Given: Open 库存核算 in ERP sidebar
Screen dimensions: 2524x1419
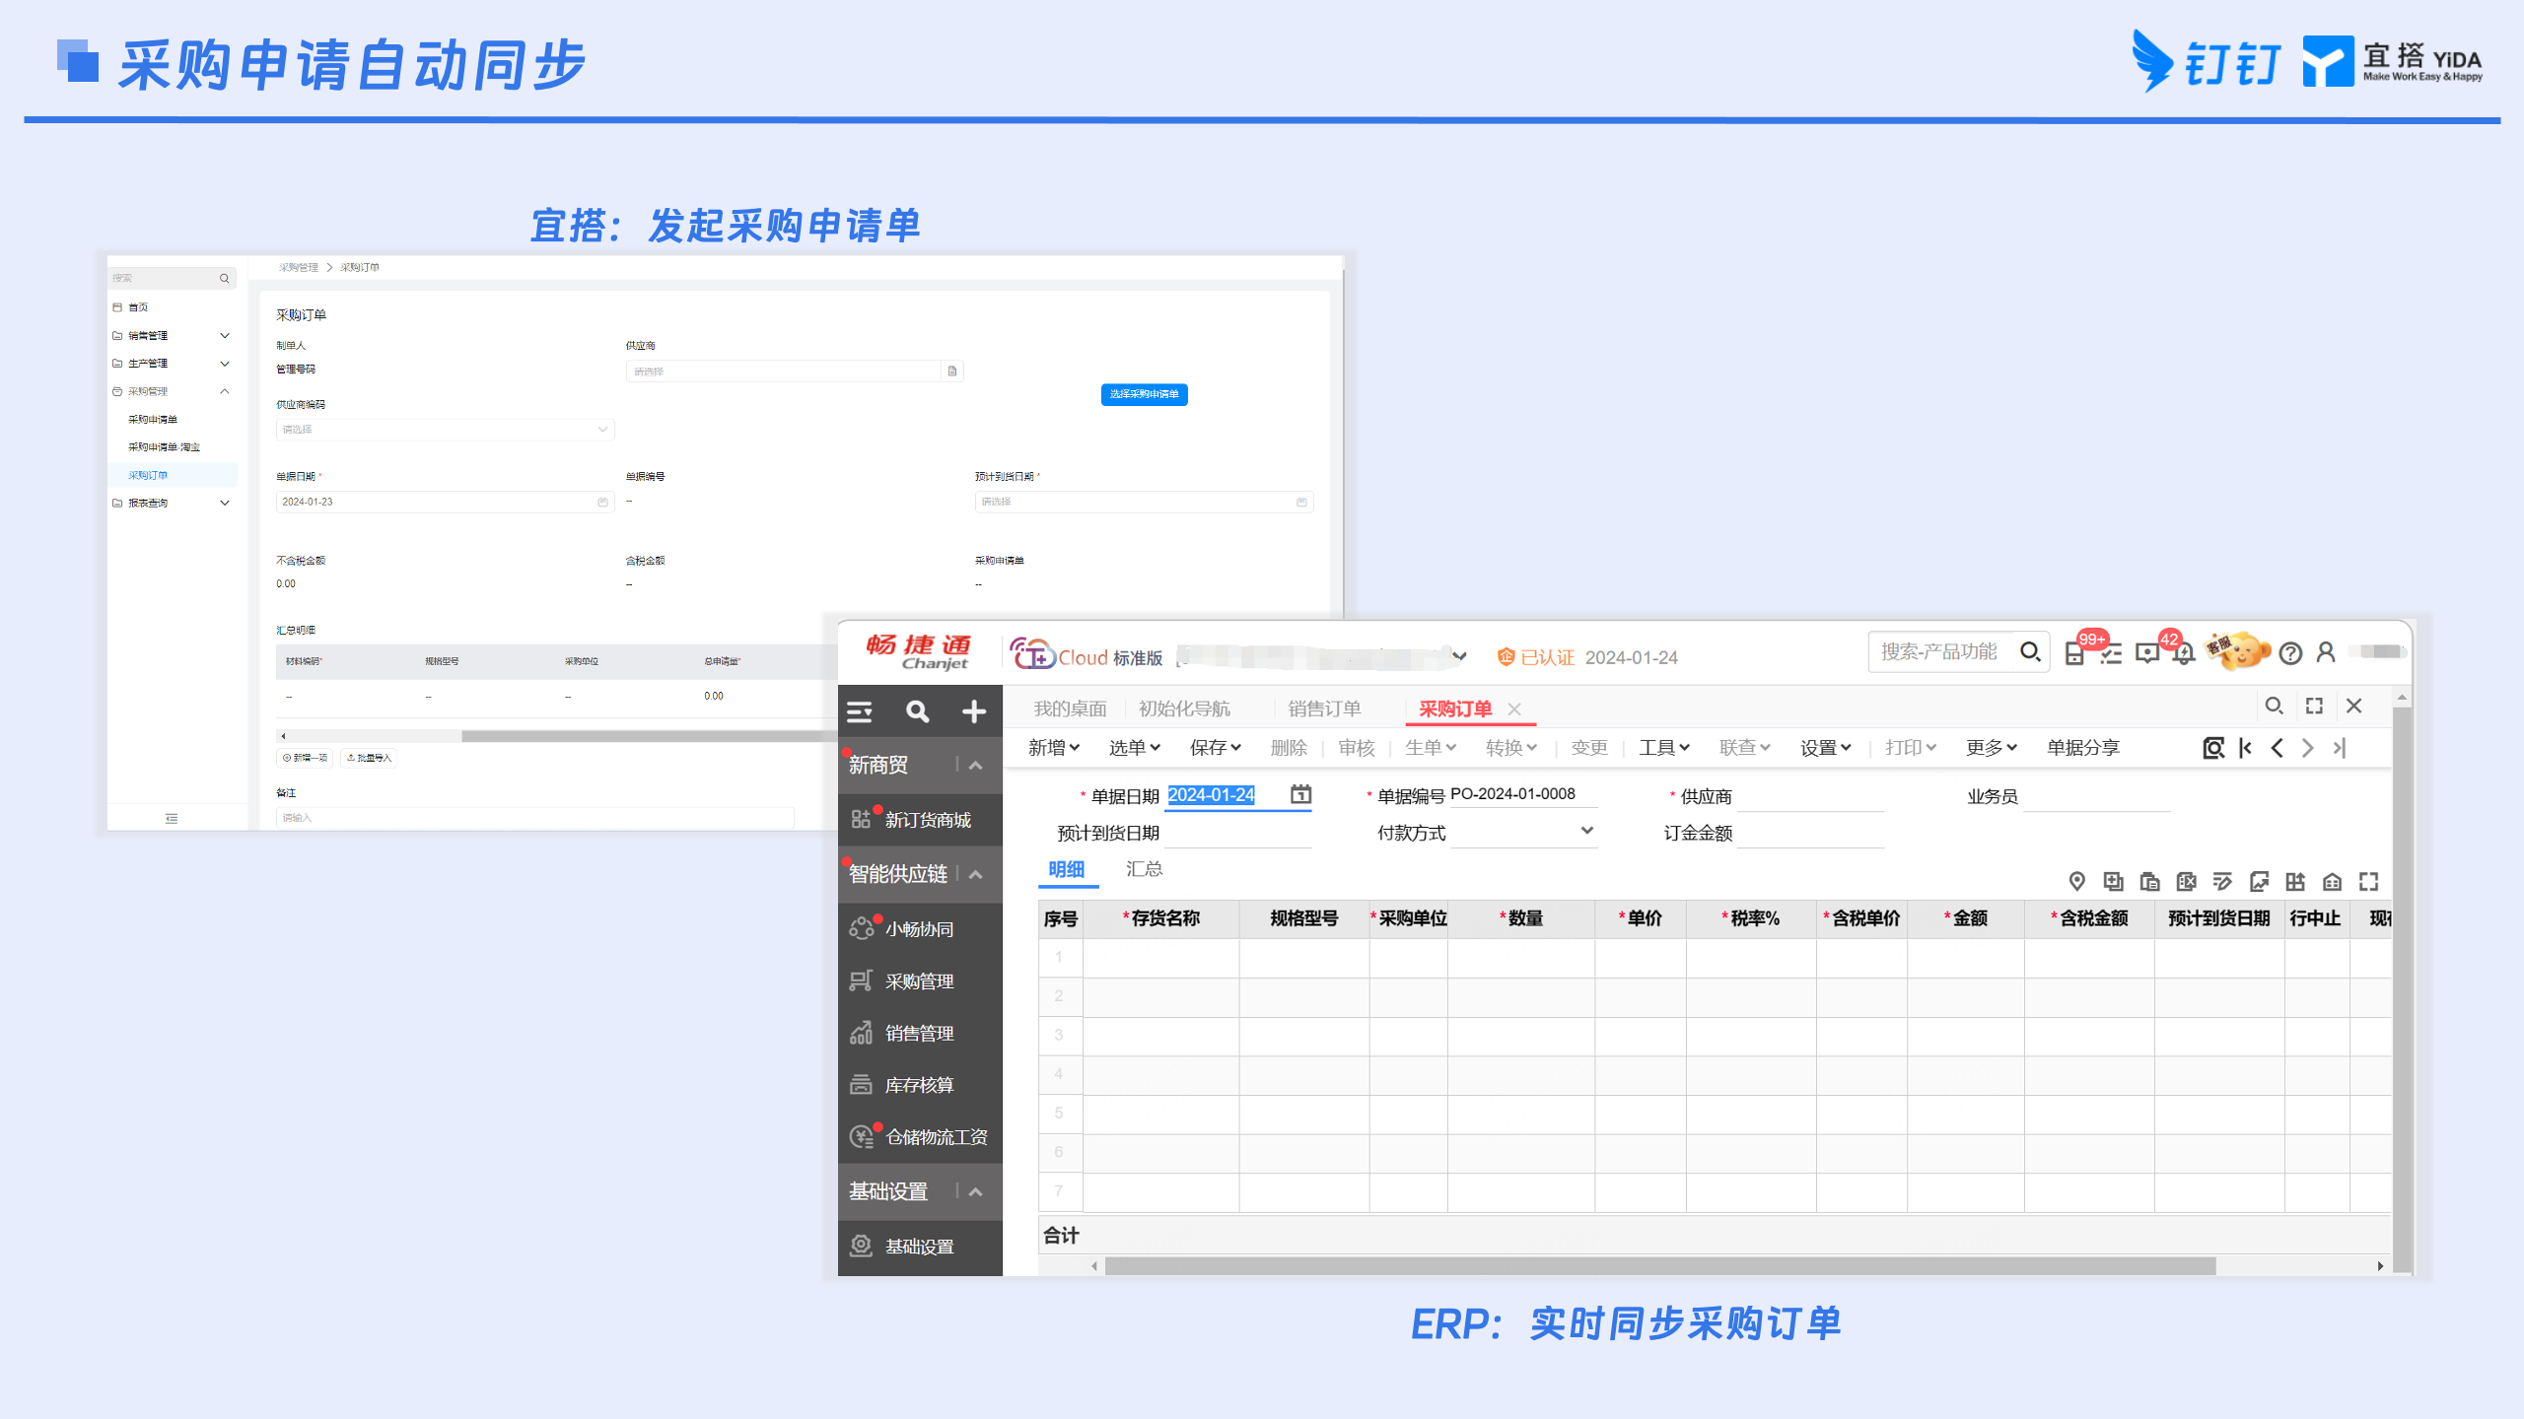Looking at the screenshot, I should point(920,1085).
